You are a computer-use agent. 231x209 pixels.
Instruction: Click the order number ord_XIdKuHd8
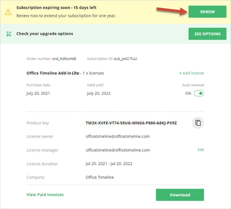click(64, 59)
